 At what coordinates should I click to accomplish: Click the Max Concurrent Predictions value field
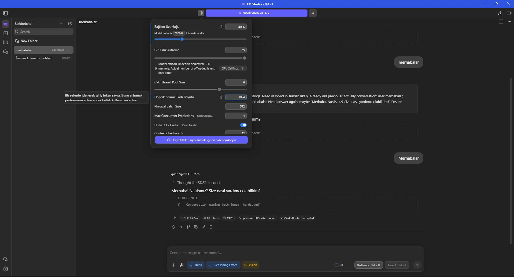[x=236, y=116]
